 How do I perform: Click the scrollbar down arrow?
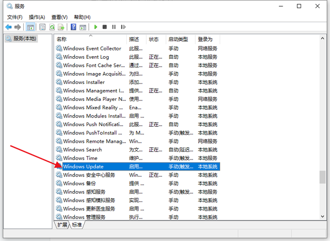322,216
